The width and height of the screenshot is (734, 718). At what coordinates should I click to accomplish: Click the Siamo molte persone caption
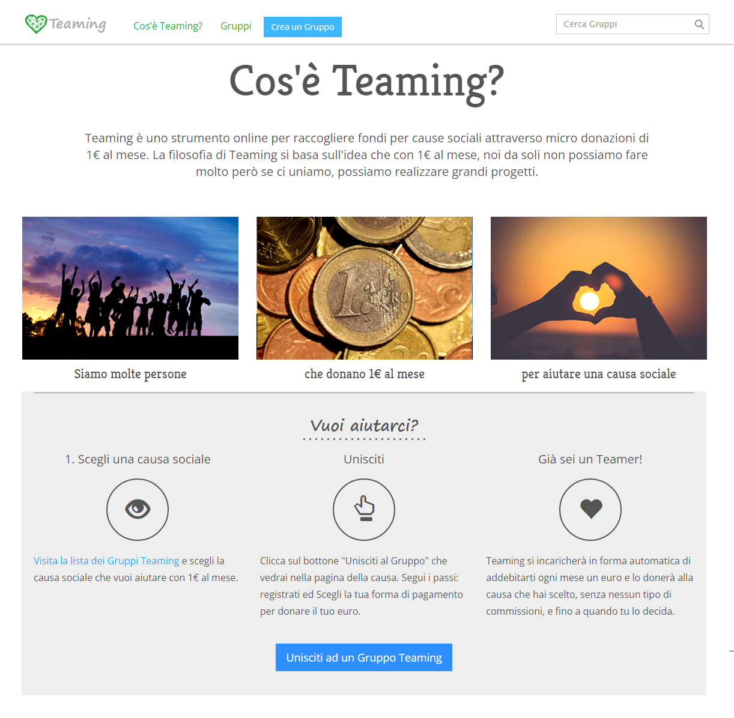(130, 374)
